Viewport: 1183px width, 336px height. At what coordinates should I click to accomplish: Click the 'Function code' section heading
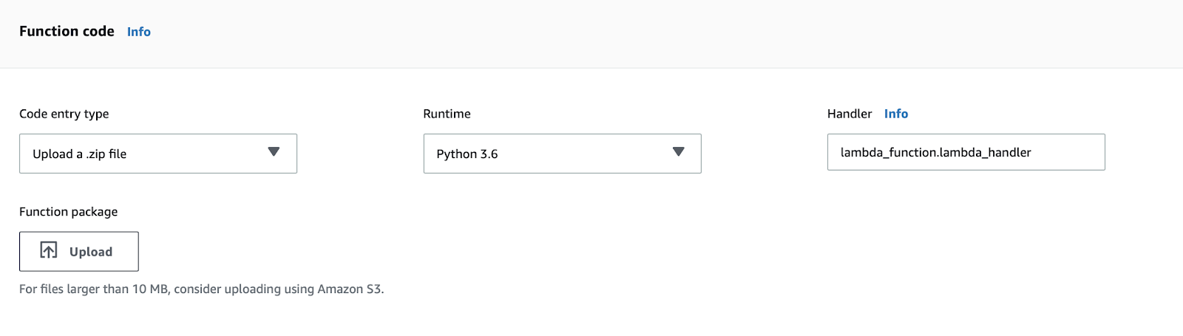(x=67, y=31)
